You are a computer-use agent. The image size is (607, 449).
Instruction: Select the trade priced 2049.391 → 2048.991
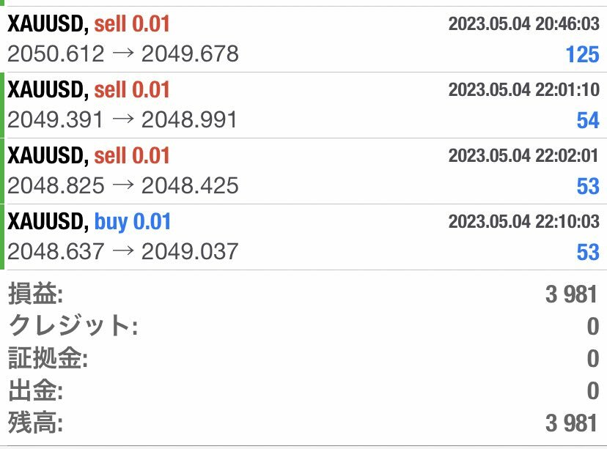tap(123, 119)
